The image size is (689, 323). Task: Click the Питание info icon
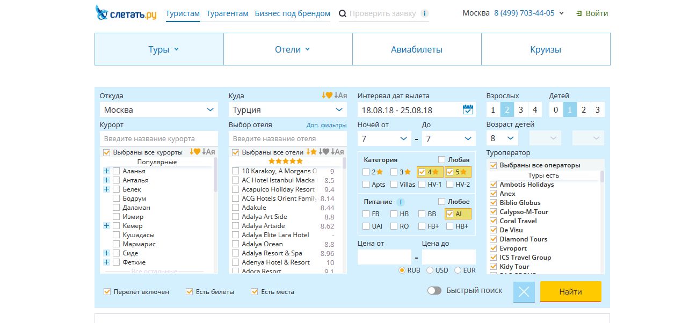pos(400,202)
